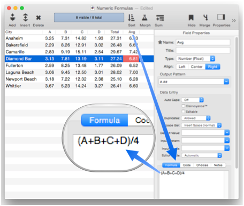
Task: Set alignment to Right
Action: [x=212, y=67]
